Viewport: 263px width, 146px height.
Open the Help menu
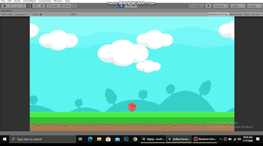pos(67,1)
